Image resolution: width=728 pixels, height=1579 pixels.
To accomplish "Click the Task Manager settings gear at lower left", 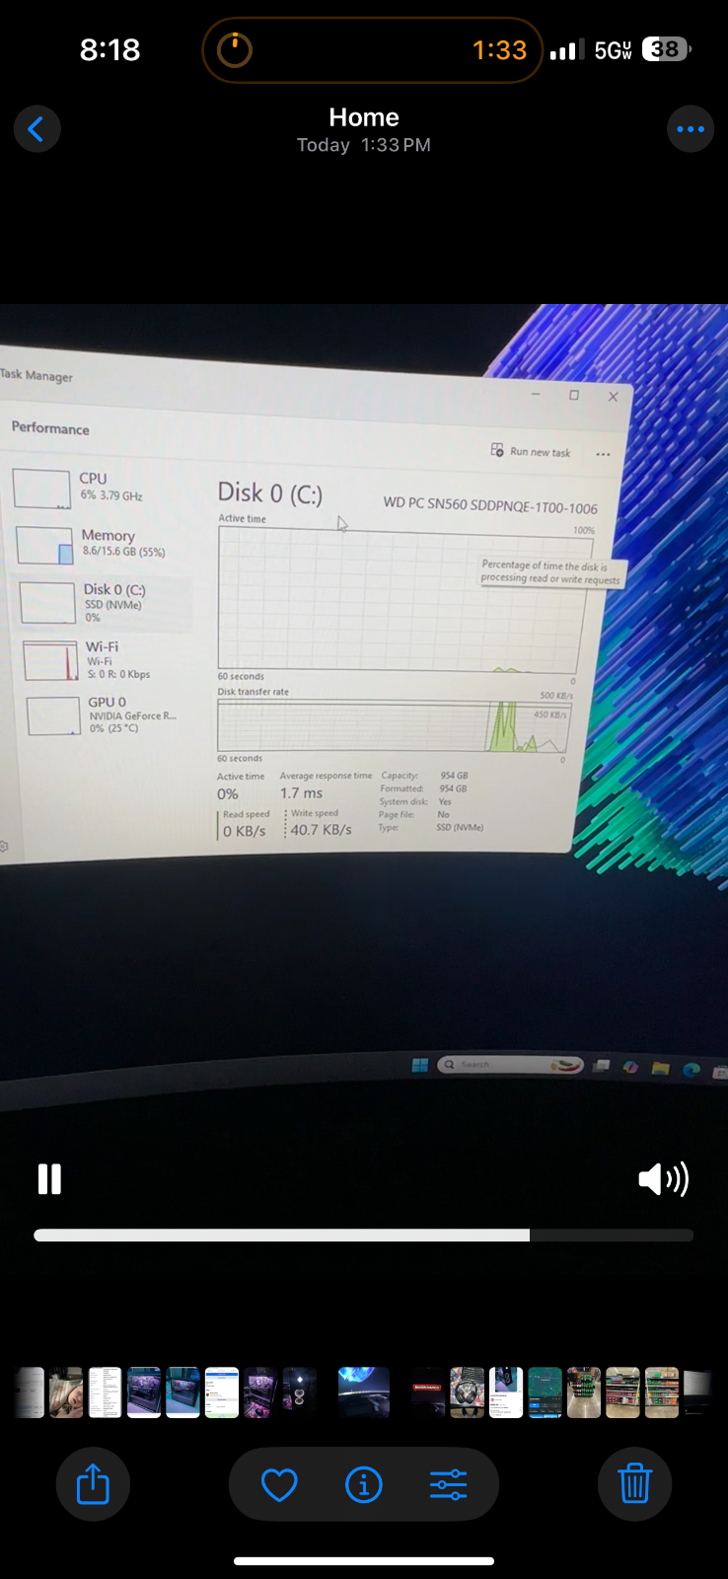I will pos(3,847).
